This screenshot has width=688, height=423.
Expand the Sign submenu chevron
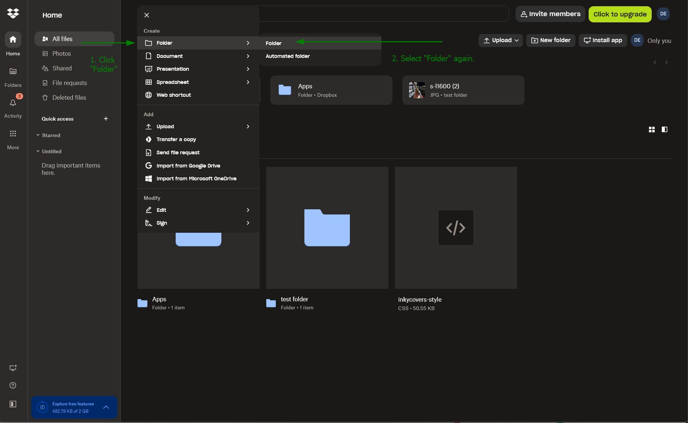(248, 223)
